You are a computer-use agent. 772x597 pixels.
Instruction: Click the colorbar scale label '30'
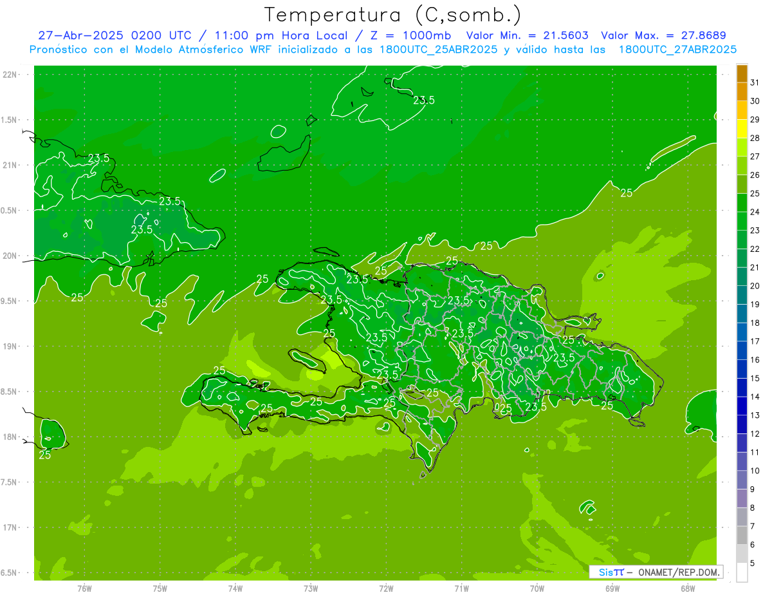click(x=755, y=101)
